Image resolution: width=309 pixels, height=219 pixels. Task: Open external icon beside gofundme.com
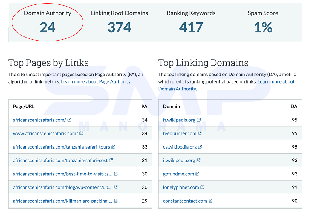click(x=198, y=174)
